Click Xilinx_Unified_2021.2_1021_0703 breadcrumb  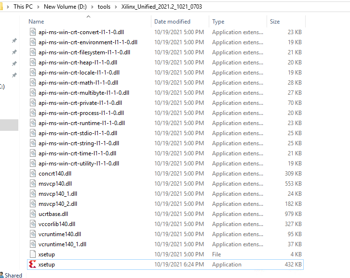point(162,7)
